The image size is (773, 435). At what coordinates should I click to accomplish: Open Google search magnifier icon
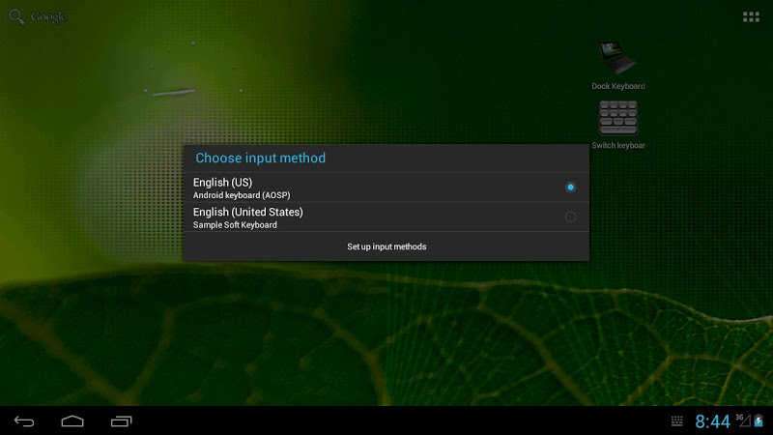point(16,16)
